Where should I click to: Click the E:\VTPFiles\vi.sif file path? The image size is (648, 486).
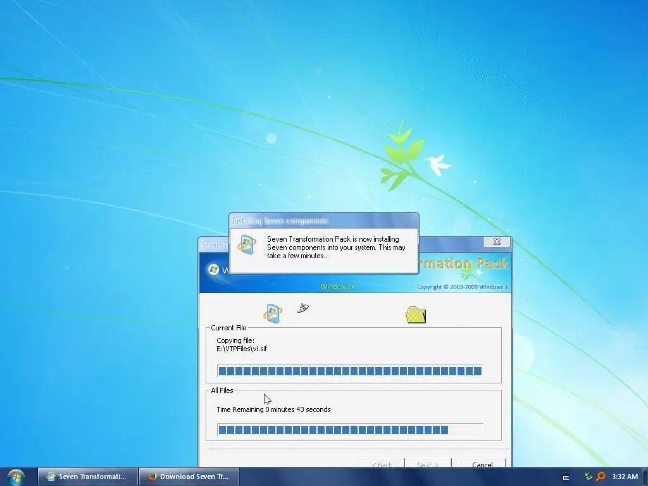(x=242, y=349)
